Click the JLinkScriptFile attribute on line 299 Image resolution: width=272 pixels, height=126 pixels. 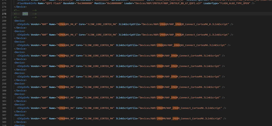coord(126,87)
